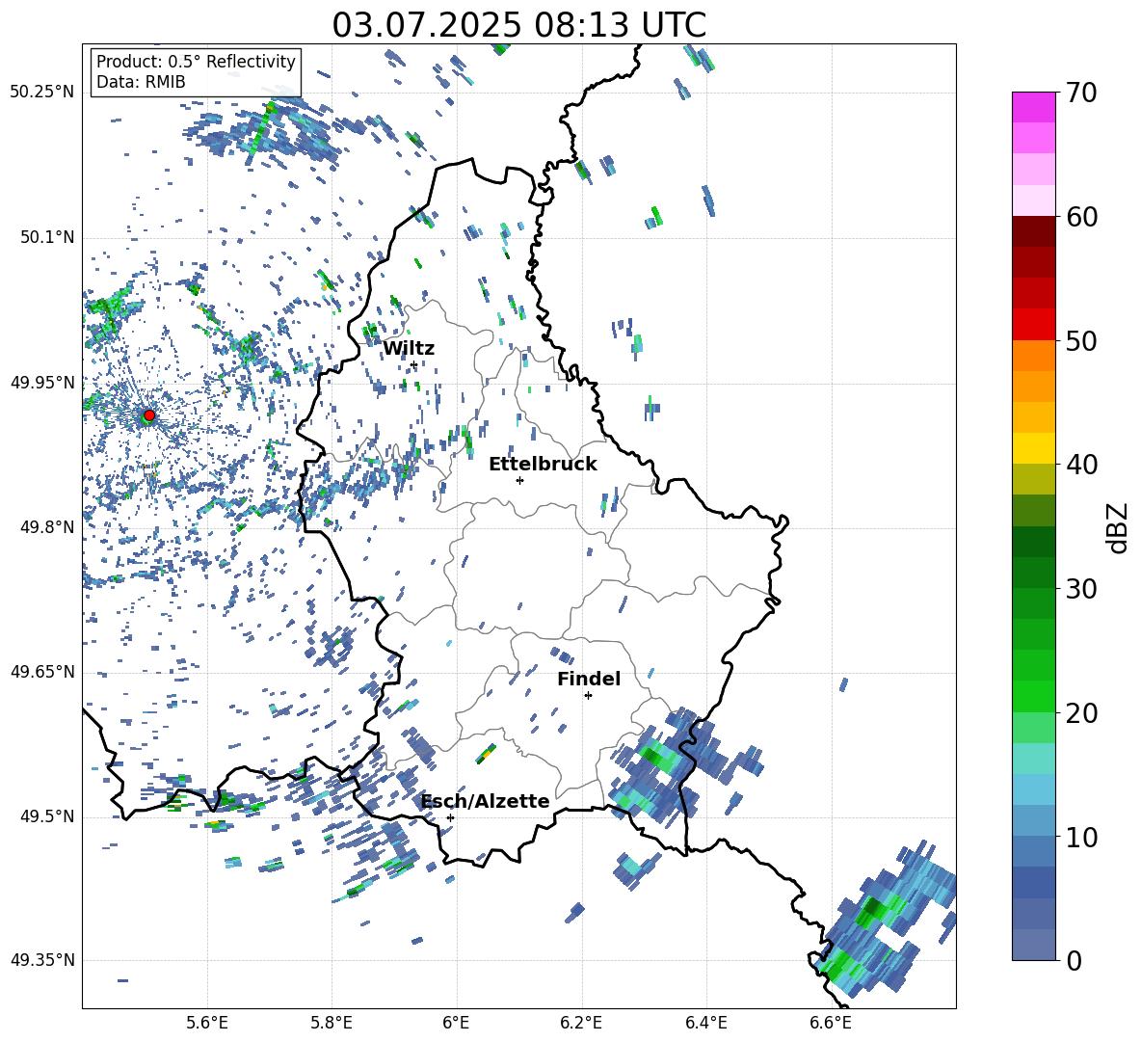The height and width of the screenshot is (1042, 1141).
Task: Click the 49.8°N latitude label
Action: 47,527
